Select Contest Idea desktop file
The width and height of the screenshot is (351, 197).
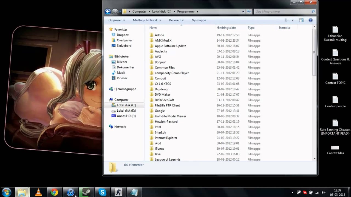(335, 149)
